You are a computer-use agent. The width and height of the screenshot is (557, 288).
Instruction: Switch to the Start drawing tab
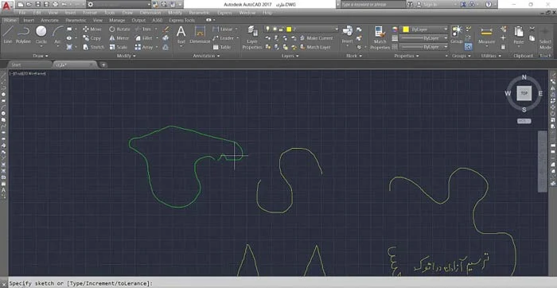click(30, 64)
